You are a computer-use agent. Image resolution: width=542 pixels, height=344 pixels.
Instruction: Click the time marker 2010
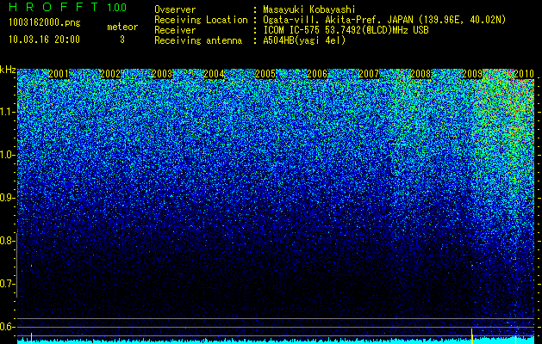524,74
